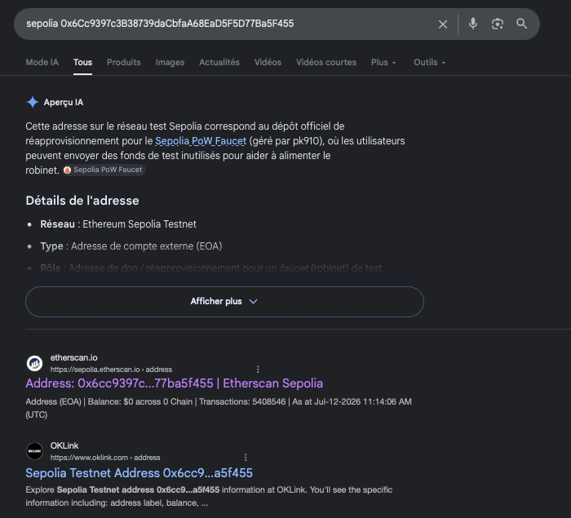Open options menu for the OKLink result
The width and height of the screenshot is (571, 518).
[x=246, y=457]
